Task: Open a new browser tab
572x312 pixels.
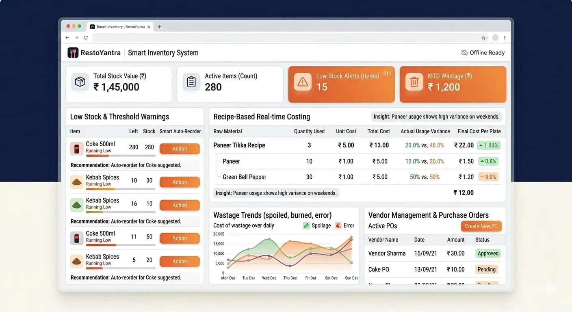Action: [x=159, y=26]
